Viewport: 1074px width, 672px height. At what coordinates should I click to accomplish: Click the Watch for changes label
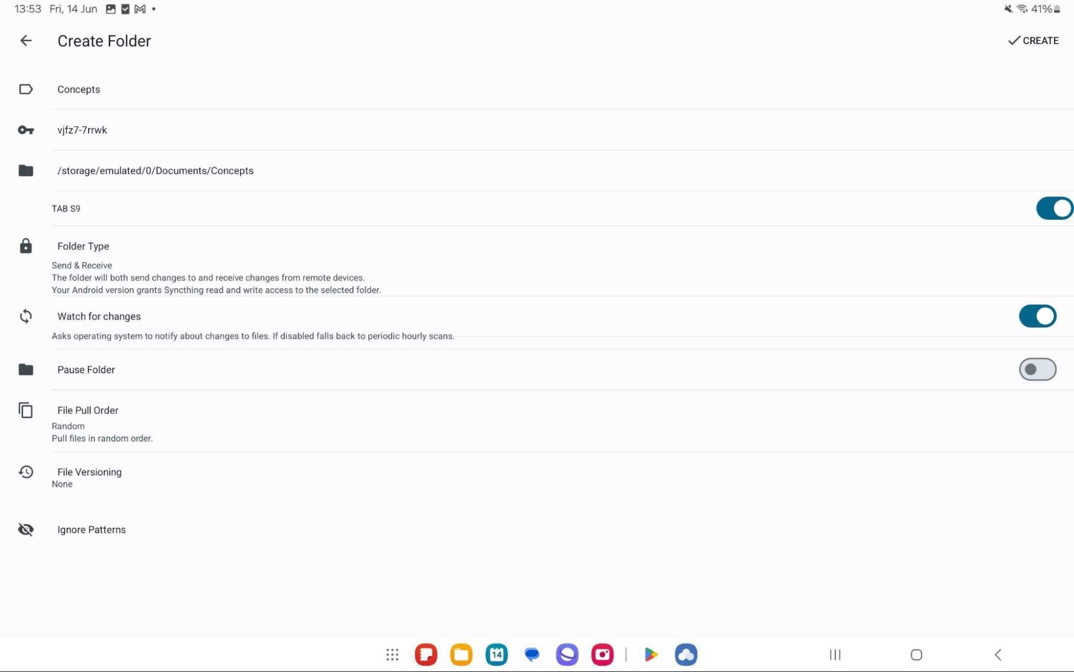(x=99, y=316)
